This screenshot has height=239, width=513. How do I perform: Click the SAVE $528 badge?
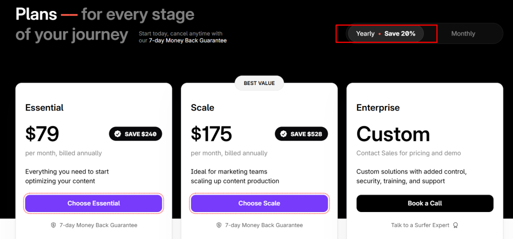(x=301, y=134)
